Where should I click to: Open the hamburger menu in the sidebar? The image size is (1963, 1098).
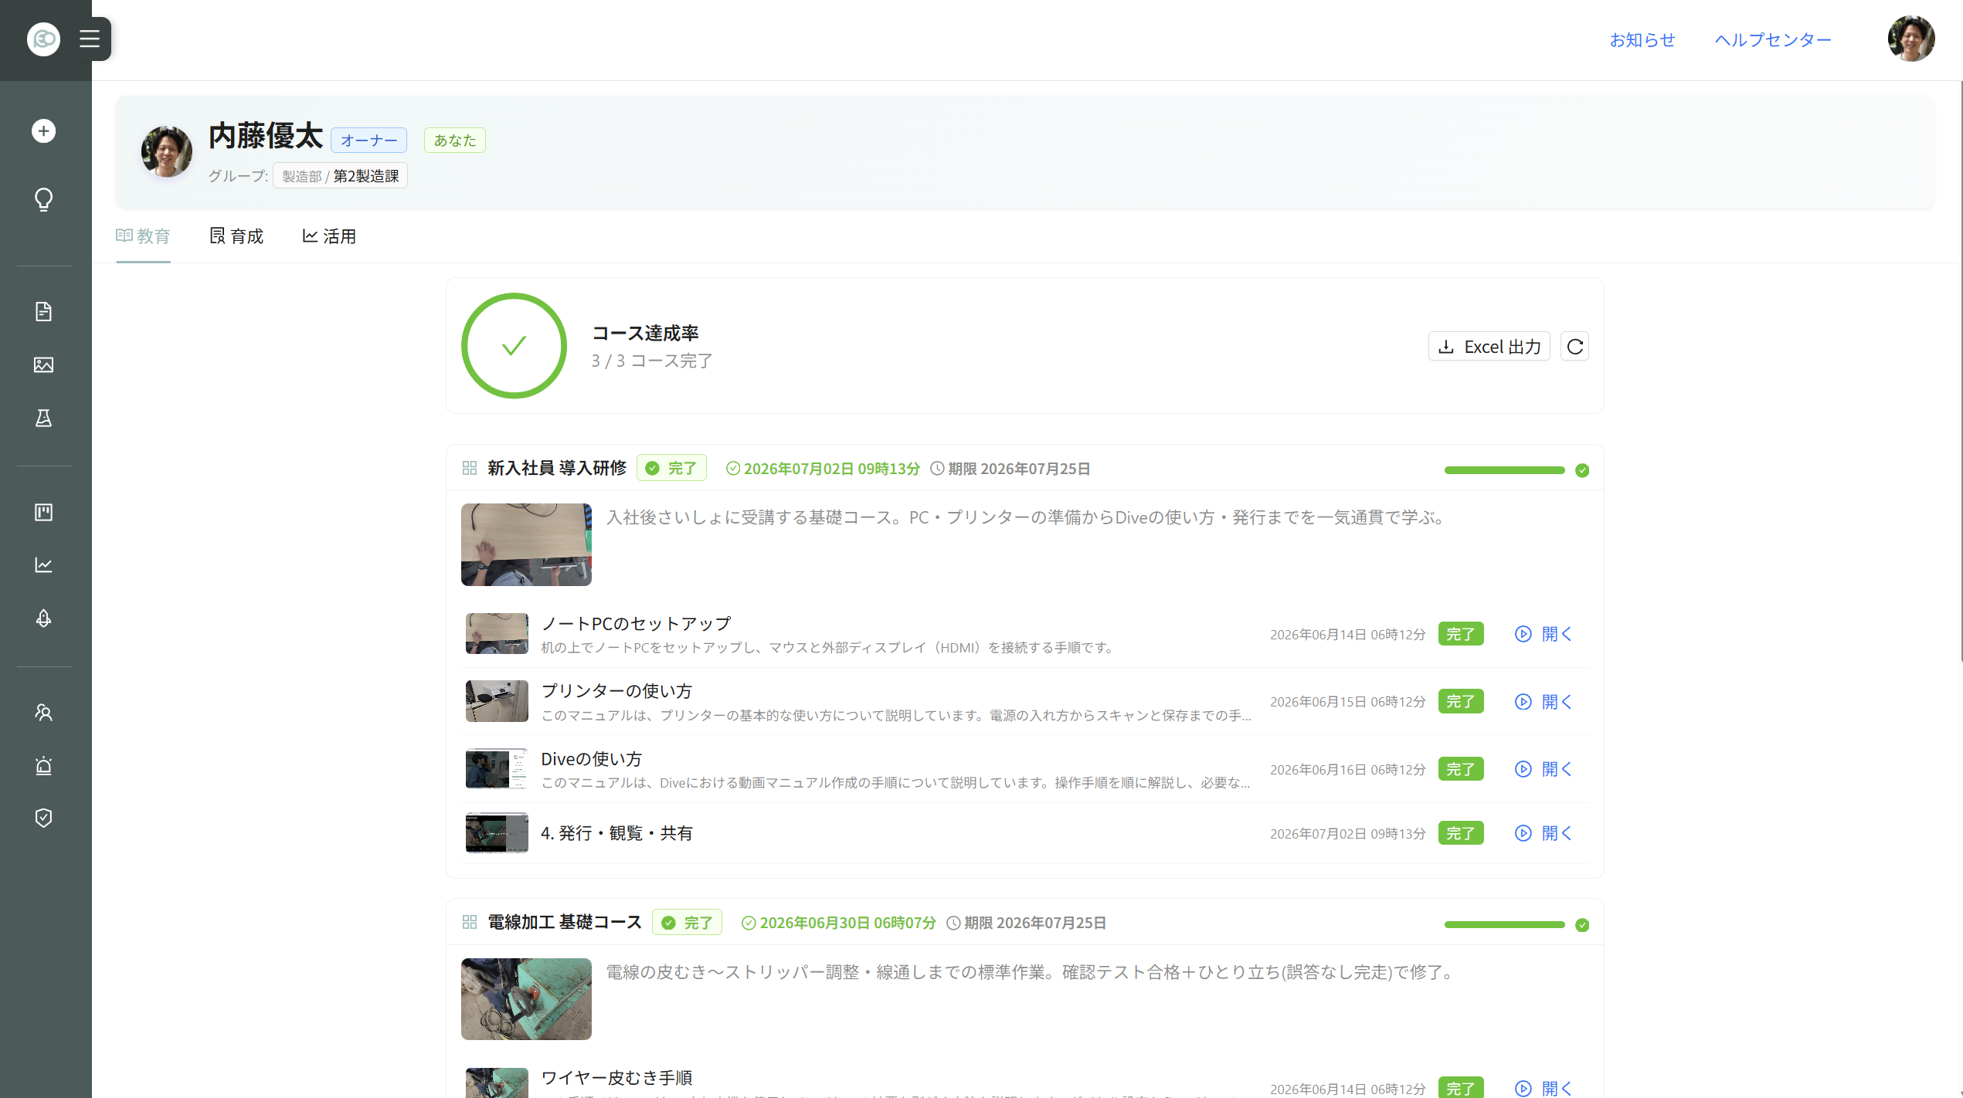click(90, 39)
